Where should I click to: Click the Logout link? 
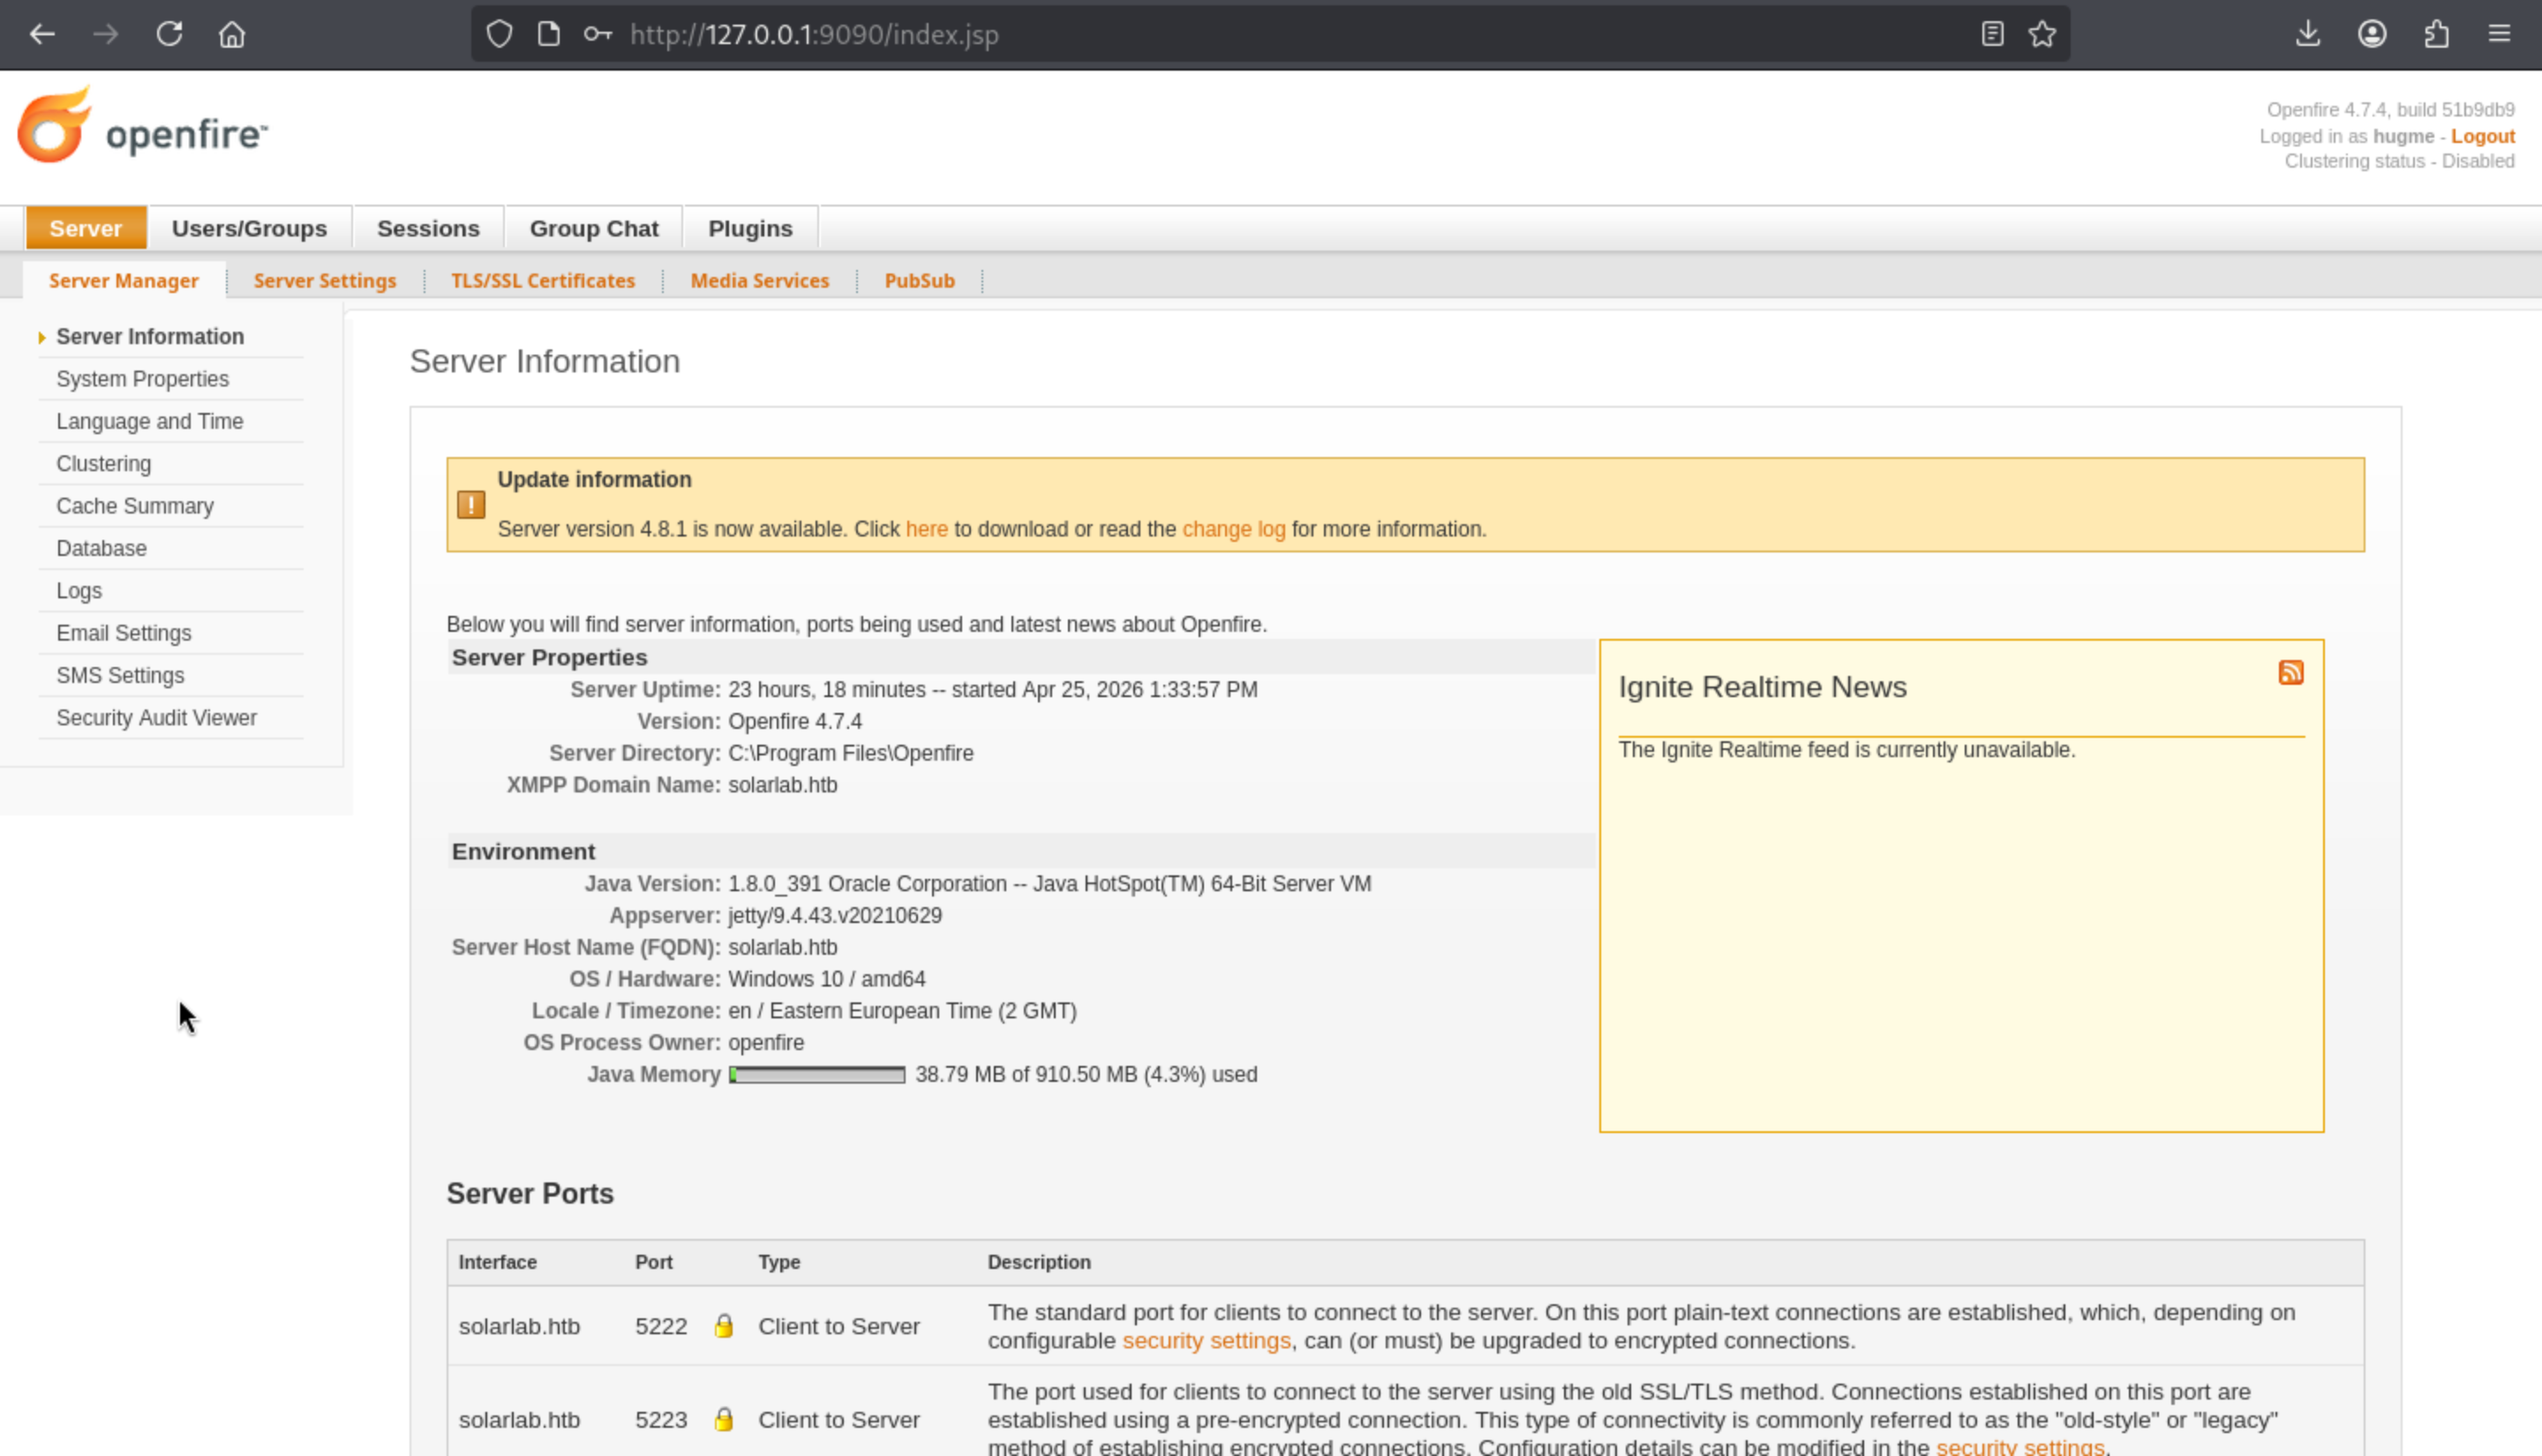(2482, 136)
